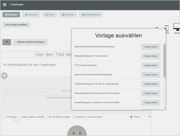Image resolution: width=180 pixels, height=136 pixels.
Task: Click the German flag language icon
Action: click(x=7, y=42)
